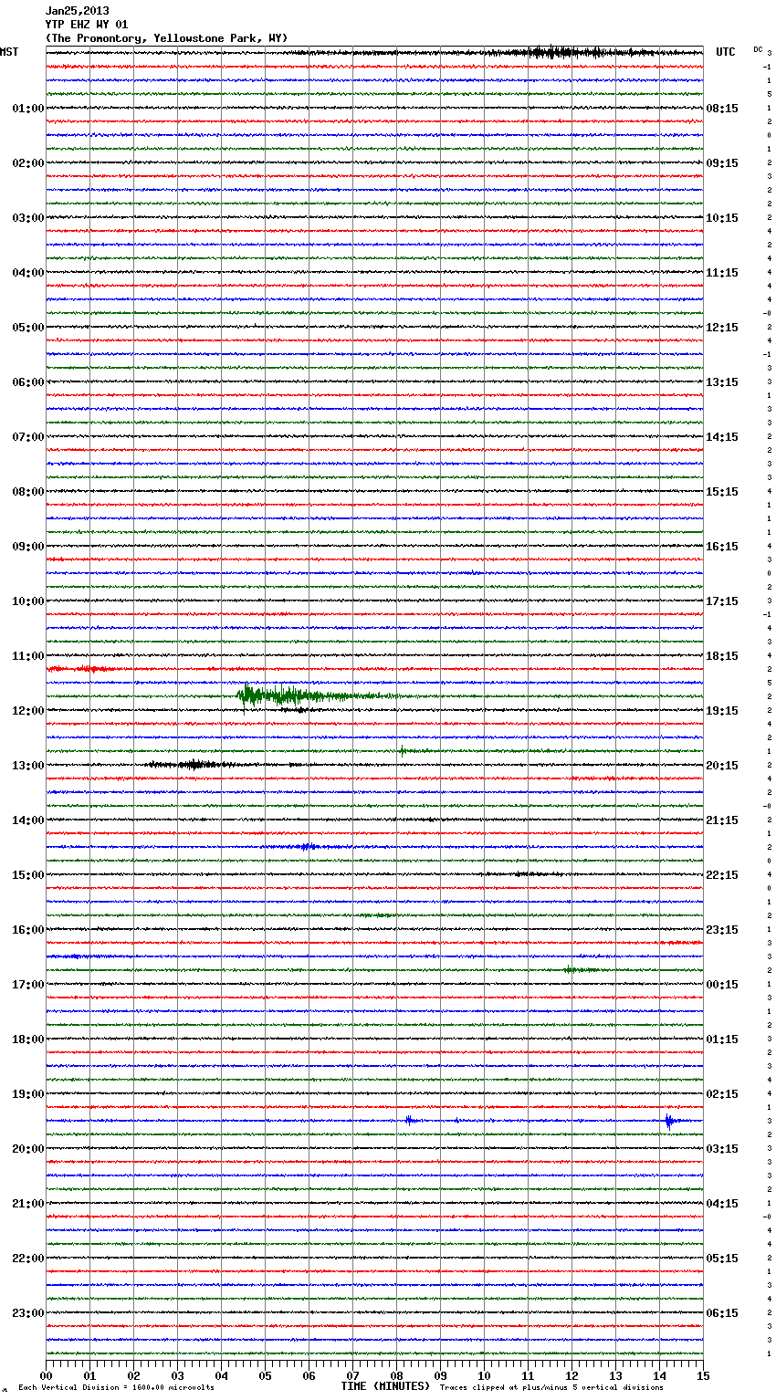Click the 18:15 UTC time label

click(722, 656)
